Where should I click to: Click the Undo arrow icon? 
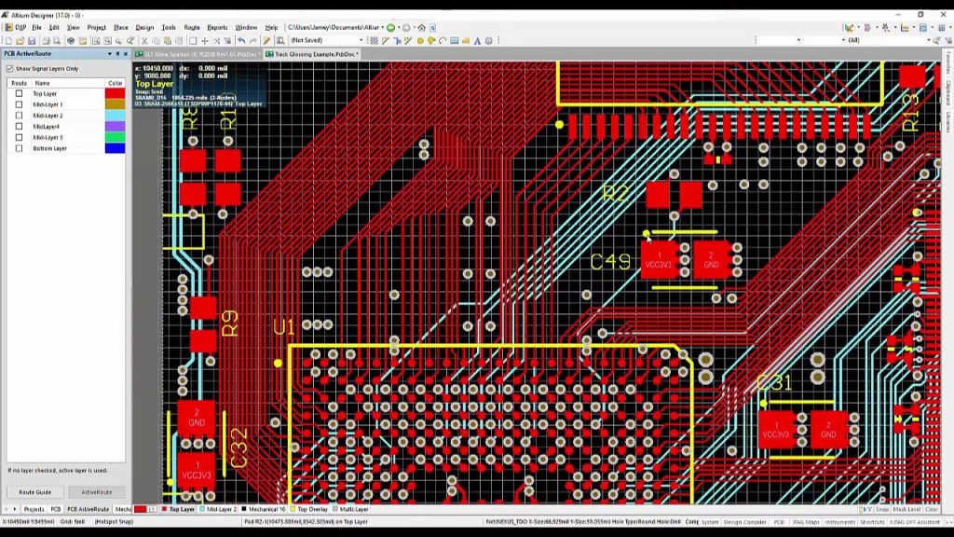pyautogui.click(x=241, y=41)
